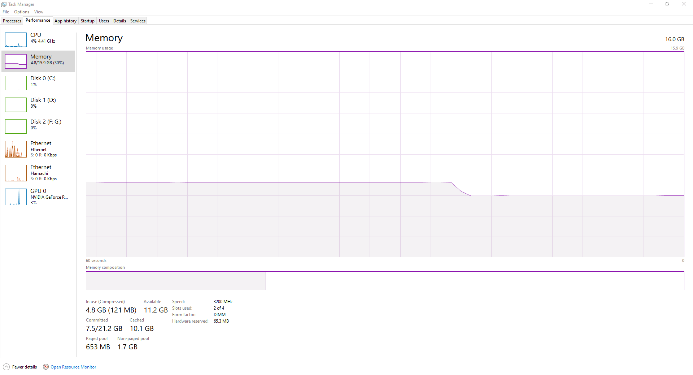Open the Options menu
This screenshot has height=375, width=693.
point(21,12)
